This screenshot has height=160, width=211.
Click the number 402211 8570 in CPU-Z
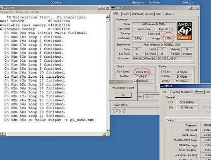coord(121,105)
